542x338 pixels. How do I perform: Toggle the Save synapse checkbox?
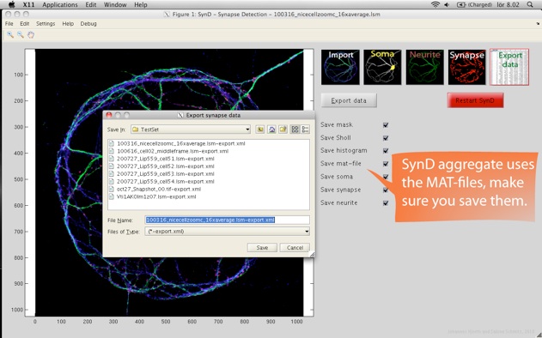(386, 190)
